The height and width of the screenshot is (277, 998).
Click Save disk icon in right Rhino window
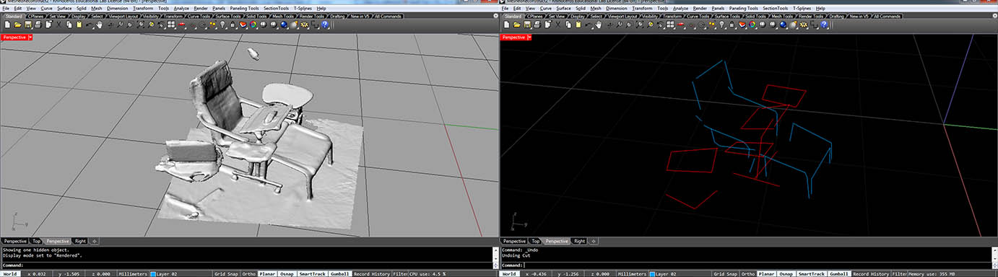[x=527, y=25]
